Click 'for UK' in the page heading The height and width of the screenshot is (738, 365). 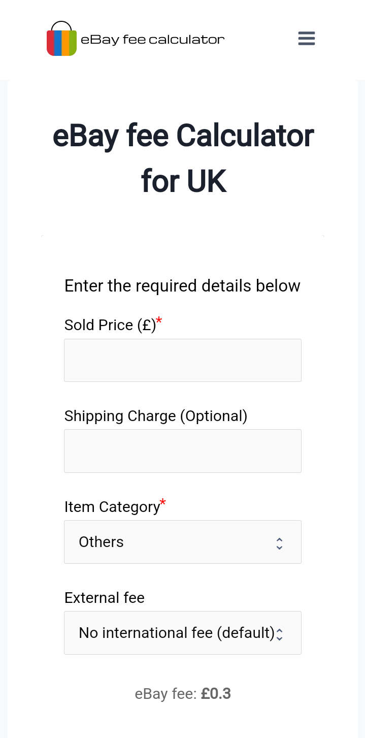[x=183, y=181]
